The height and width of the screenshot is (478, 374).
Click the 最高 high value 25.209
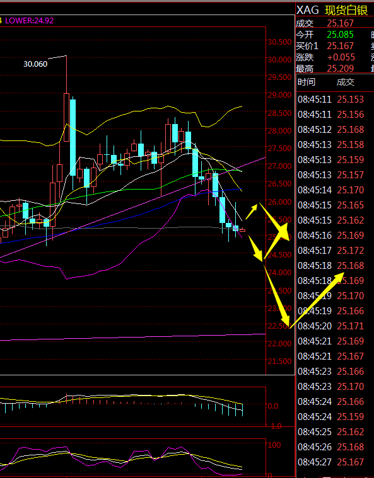coord(340,69)
